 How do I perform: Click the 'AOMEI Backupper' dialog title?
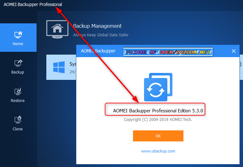pos(98,51)
